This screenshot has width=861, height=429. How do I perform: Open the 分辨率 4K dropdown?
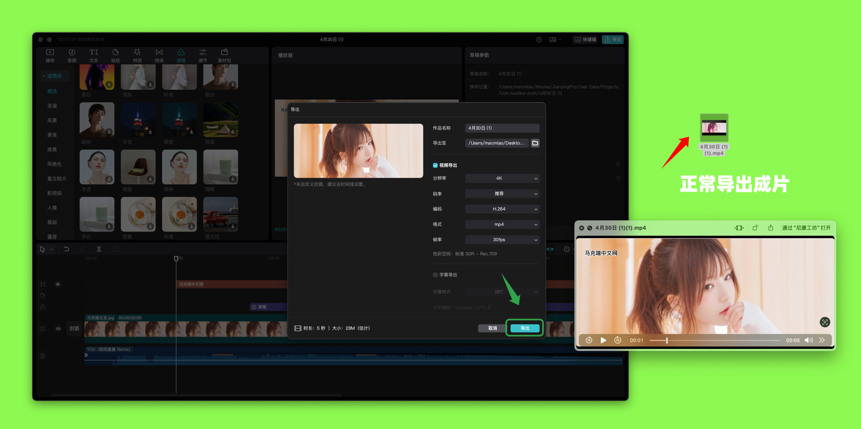502,178
